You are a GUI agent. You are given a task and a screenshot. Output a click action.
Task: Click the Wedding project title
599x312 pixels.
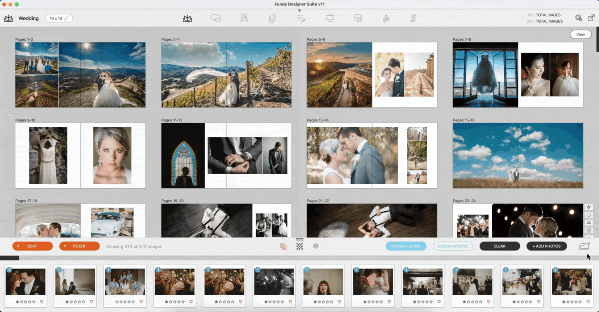pyautogui.click(x=29, y=18)
